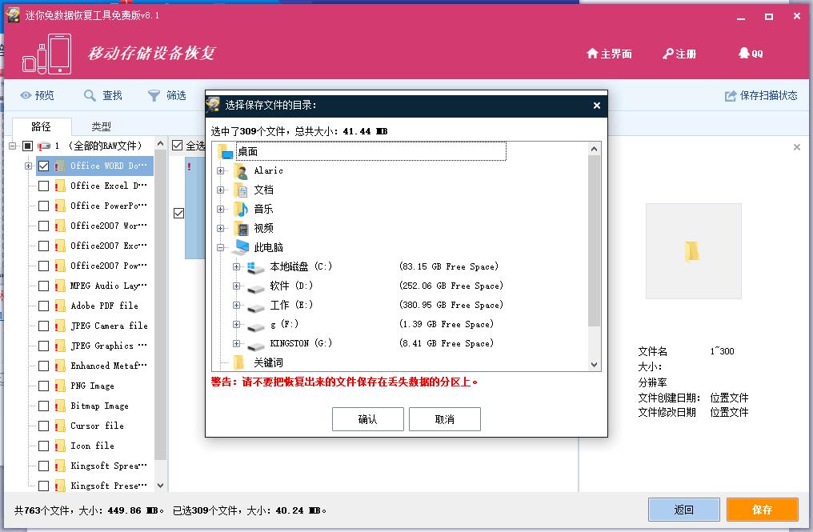Select the 查找 magnifier search icon
This screenshot has height=532, width=813.
pos(88,95)
